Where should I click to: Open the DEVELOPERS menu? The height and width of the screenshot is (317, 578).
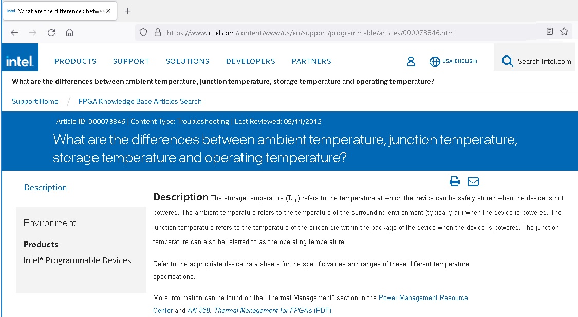[251, 61]
